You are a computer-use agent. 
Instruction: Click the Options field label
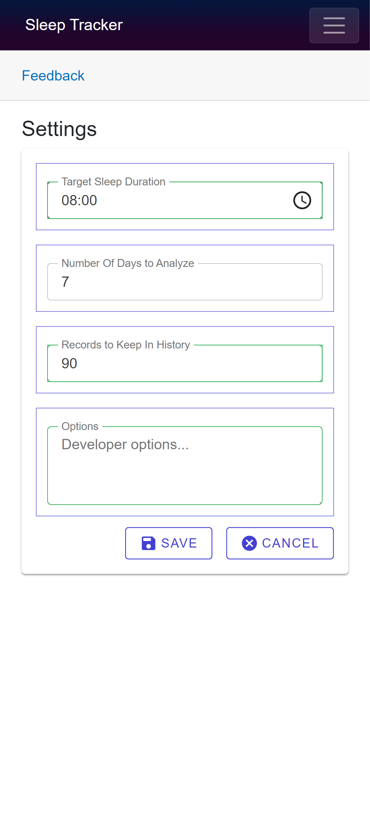tap(80, 426)
